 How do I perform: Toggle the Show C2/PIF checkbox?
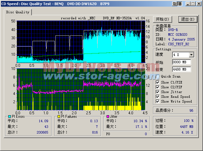158,87
